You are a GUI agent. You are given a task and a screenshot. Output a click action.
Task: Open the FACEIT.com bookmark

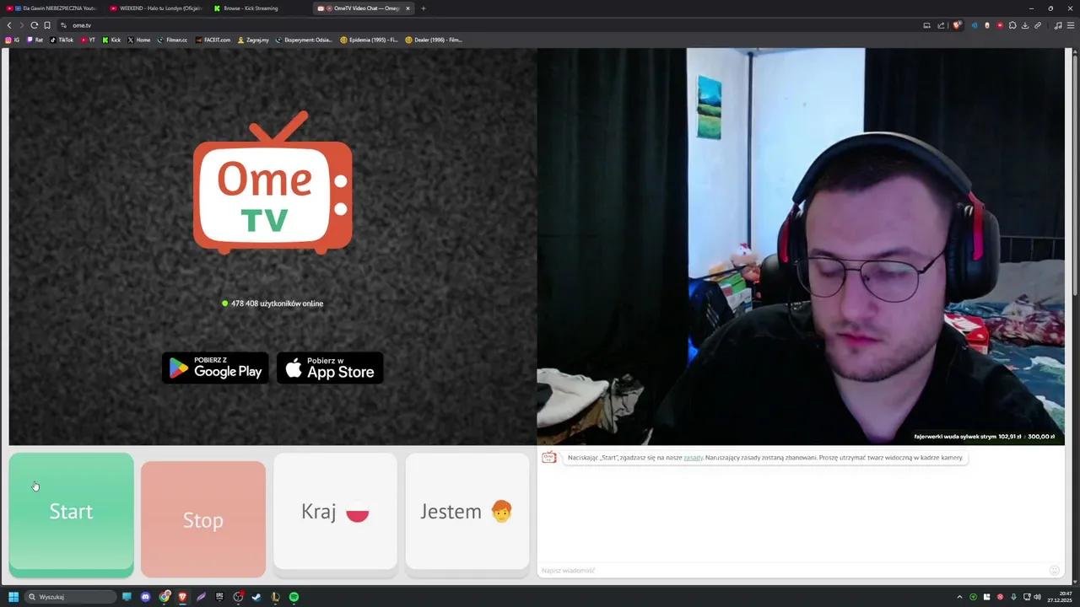[213, 40]
